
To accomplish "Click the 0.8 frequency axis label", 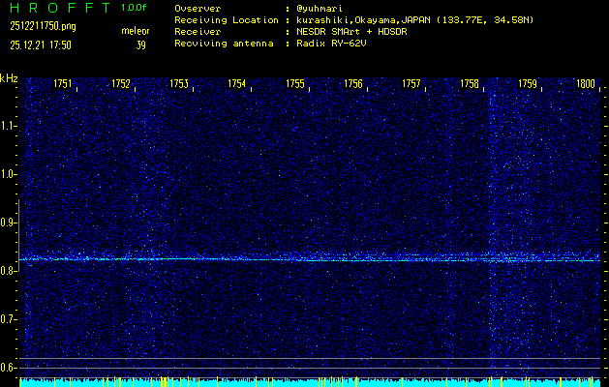I will pos(9,271).
